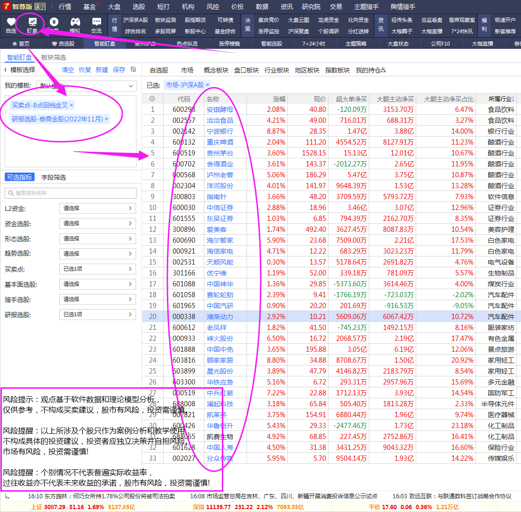Remove the 市场-沪深A股 selected filter
521x512 pixels.
[x=207, y=85]
